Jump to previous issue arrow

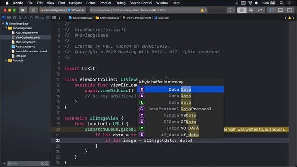[286, 18]
